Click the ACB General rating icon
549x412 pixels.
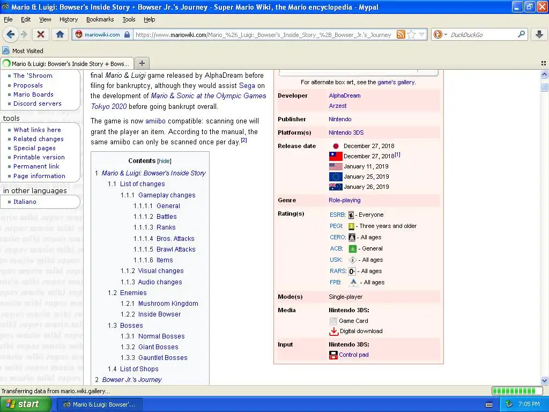click(x=353, y=249)
